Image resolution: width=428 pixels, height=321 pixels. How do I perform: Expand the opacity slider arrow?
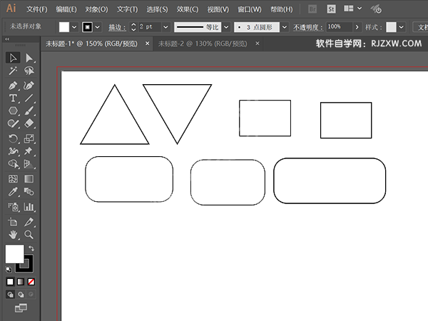pyautogui.click(x=357, y=27)
